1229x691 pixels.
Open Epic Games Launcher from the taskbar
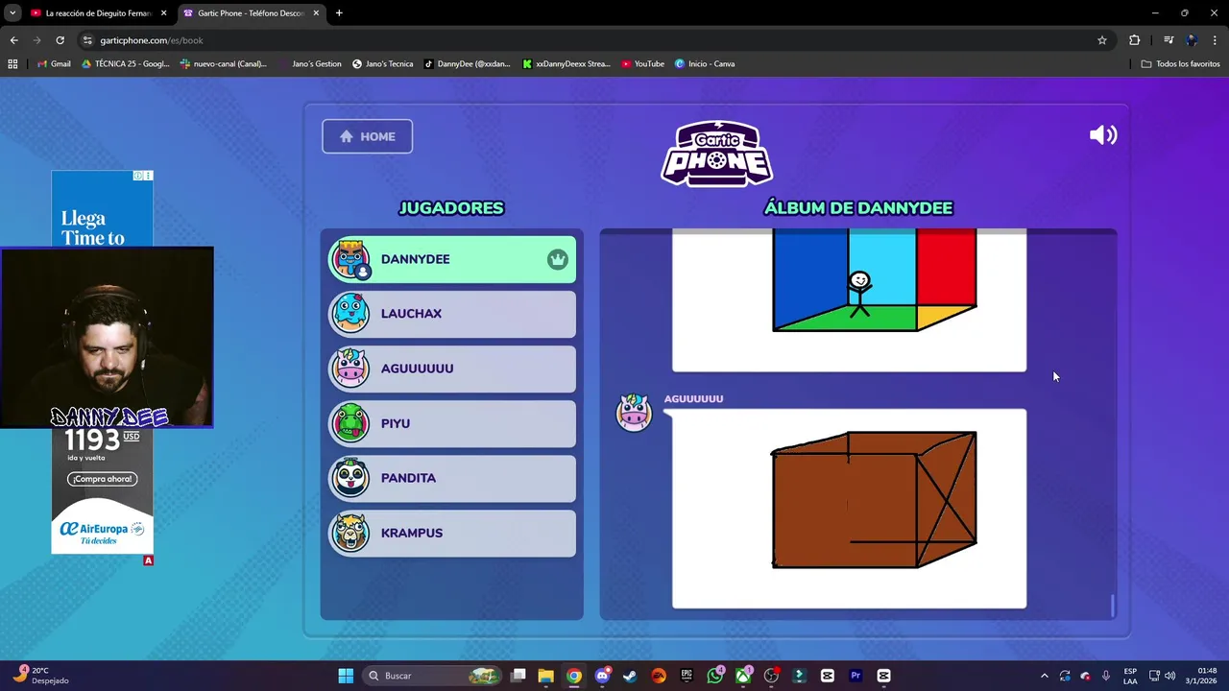pyautogui.click(x=687, y=676)
